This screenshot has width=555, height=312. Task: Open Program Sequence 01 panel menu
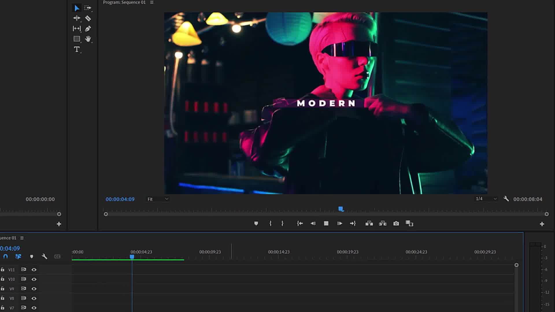pyautogui.click(x=152, y=2)
